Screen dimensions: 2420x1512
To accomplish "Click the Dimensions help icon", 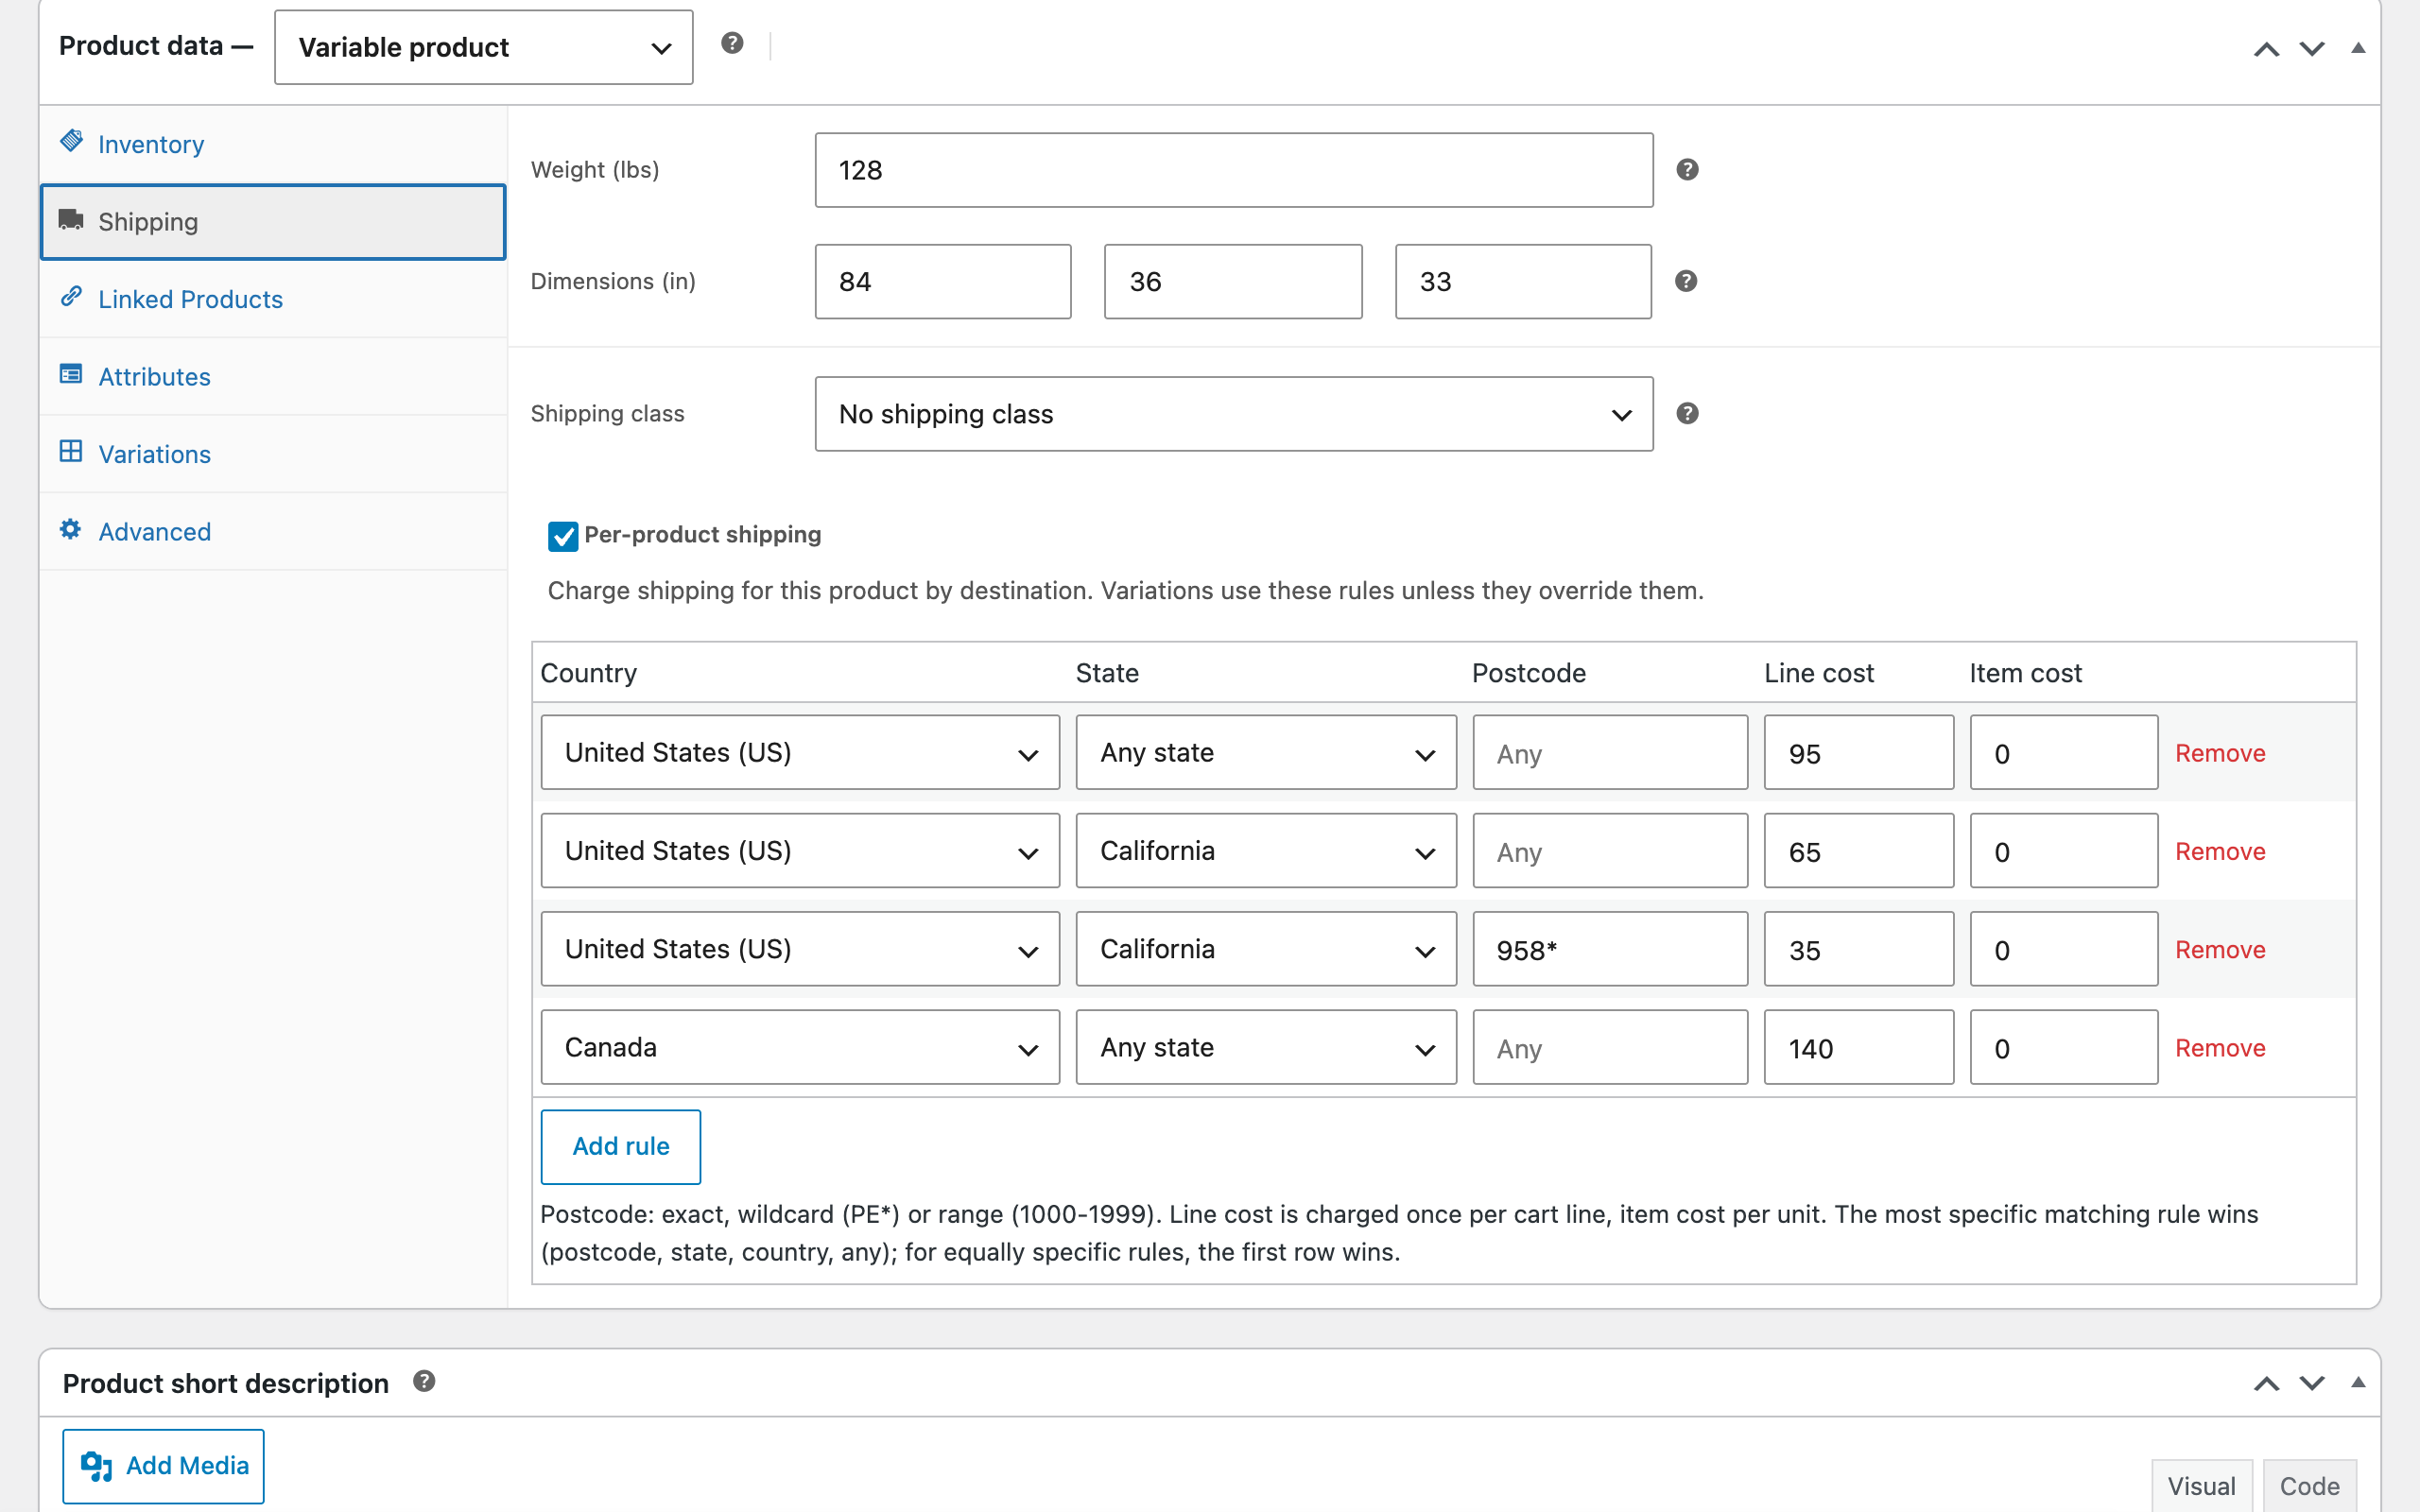I will 1686,281.
